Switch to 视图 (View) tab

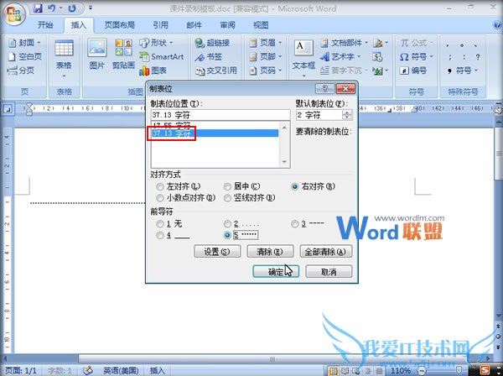coord(261,24)
